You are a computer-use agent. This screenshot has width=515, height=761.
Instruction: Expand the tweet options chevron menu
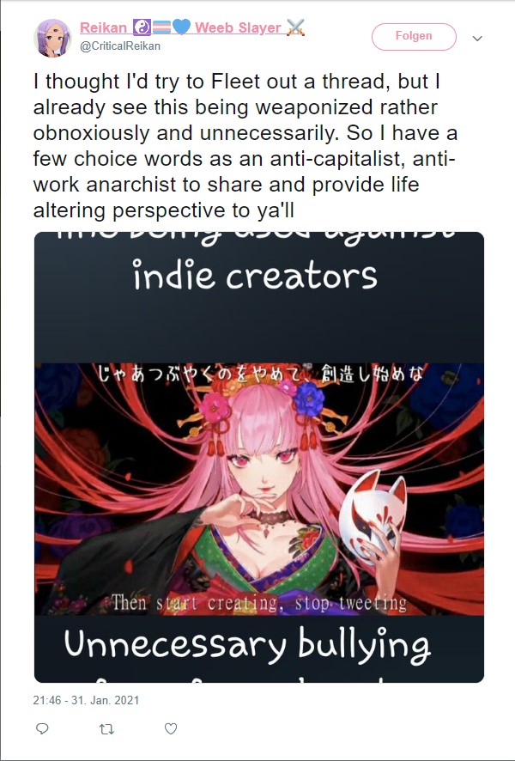[x=477, y=39]
